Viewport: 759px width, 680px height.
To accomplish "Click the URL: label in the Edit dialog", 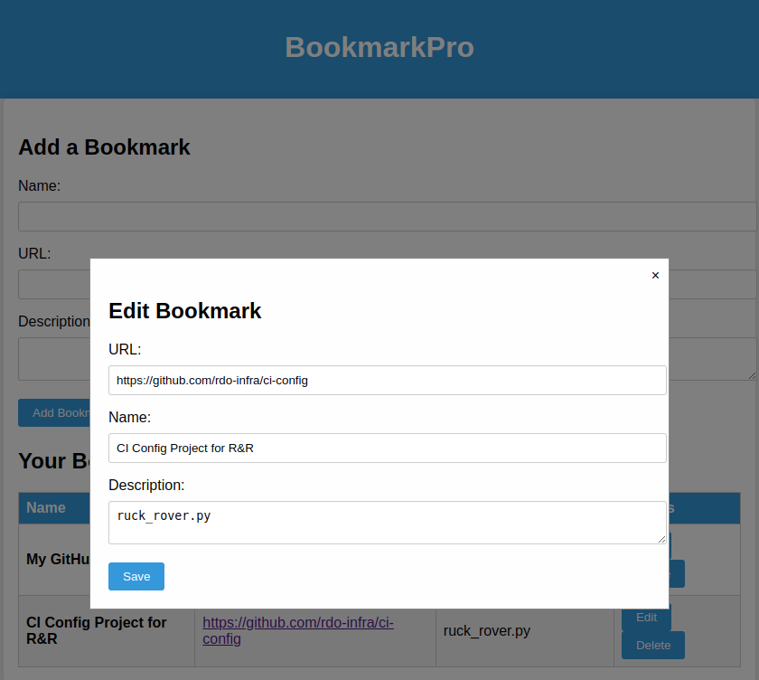I will pyautogui.click(x=125, y=349).
